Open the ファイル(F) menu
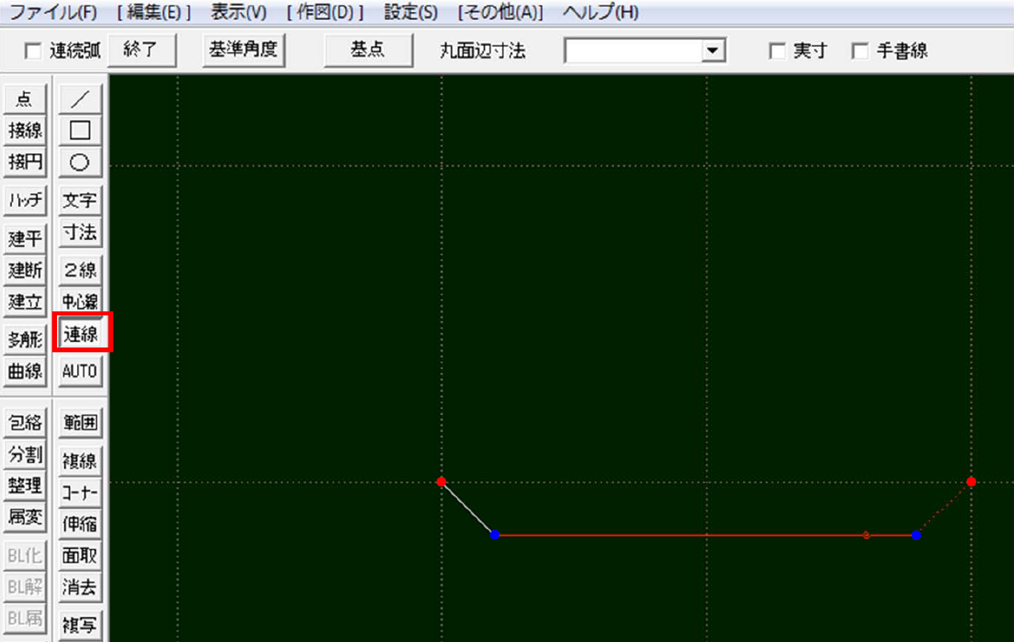Viewport: 1014px width, 642px height. (x=54, y=12)
